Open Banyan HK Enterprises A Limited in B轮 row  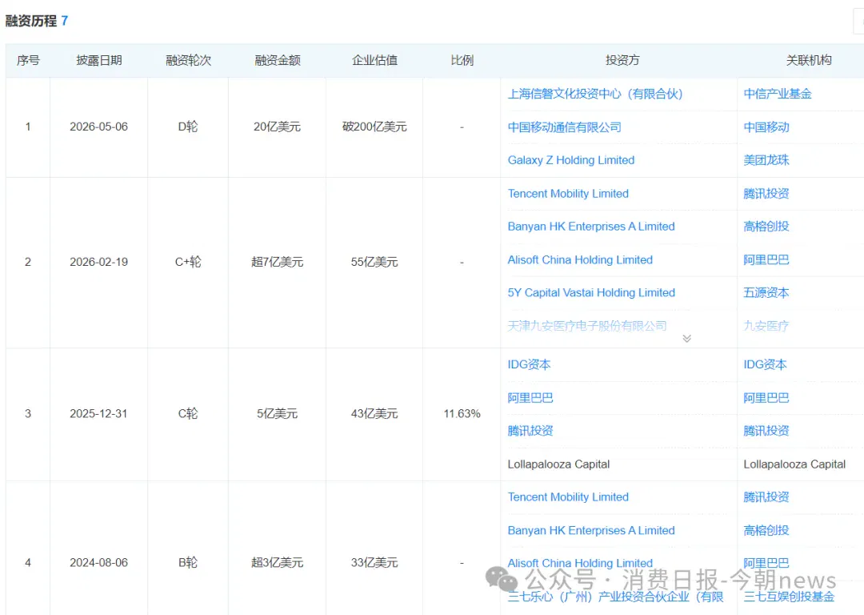[x=591, y=531]
